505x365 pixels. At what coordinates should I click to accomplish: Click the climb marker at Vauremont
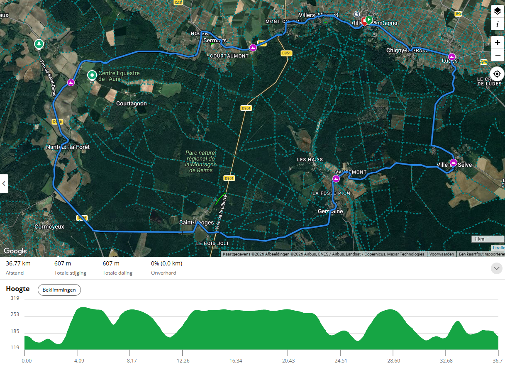[x=336, y=179]
